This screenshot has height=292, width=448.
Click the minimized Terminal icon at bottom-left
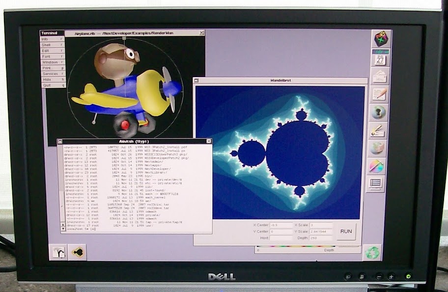60,252
